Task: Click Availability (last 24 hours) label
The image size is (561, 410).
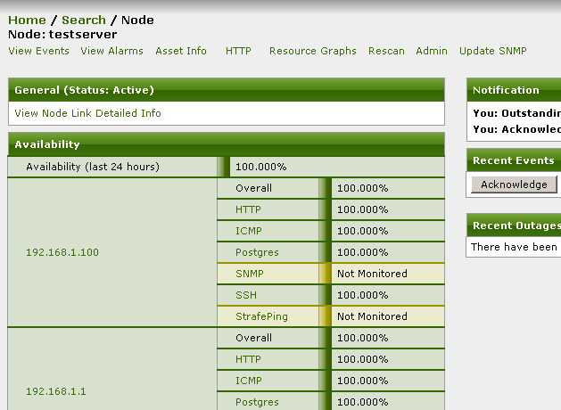Action: click(93, 167)
